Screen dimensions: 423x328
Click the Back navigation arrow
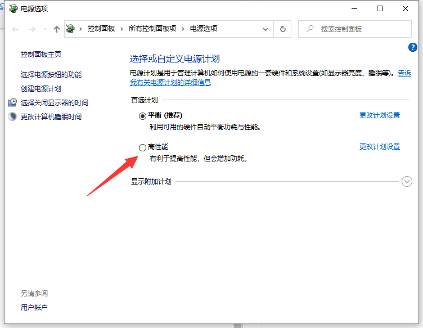tap(16, 29)
